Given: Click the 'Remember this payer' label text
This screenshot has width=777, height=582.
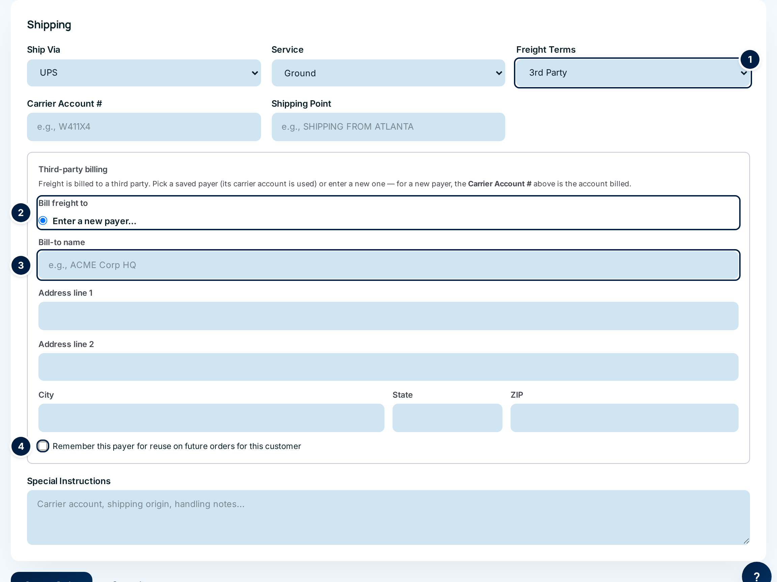Looking at the screenshot, I should click(x=177, y=446).
